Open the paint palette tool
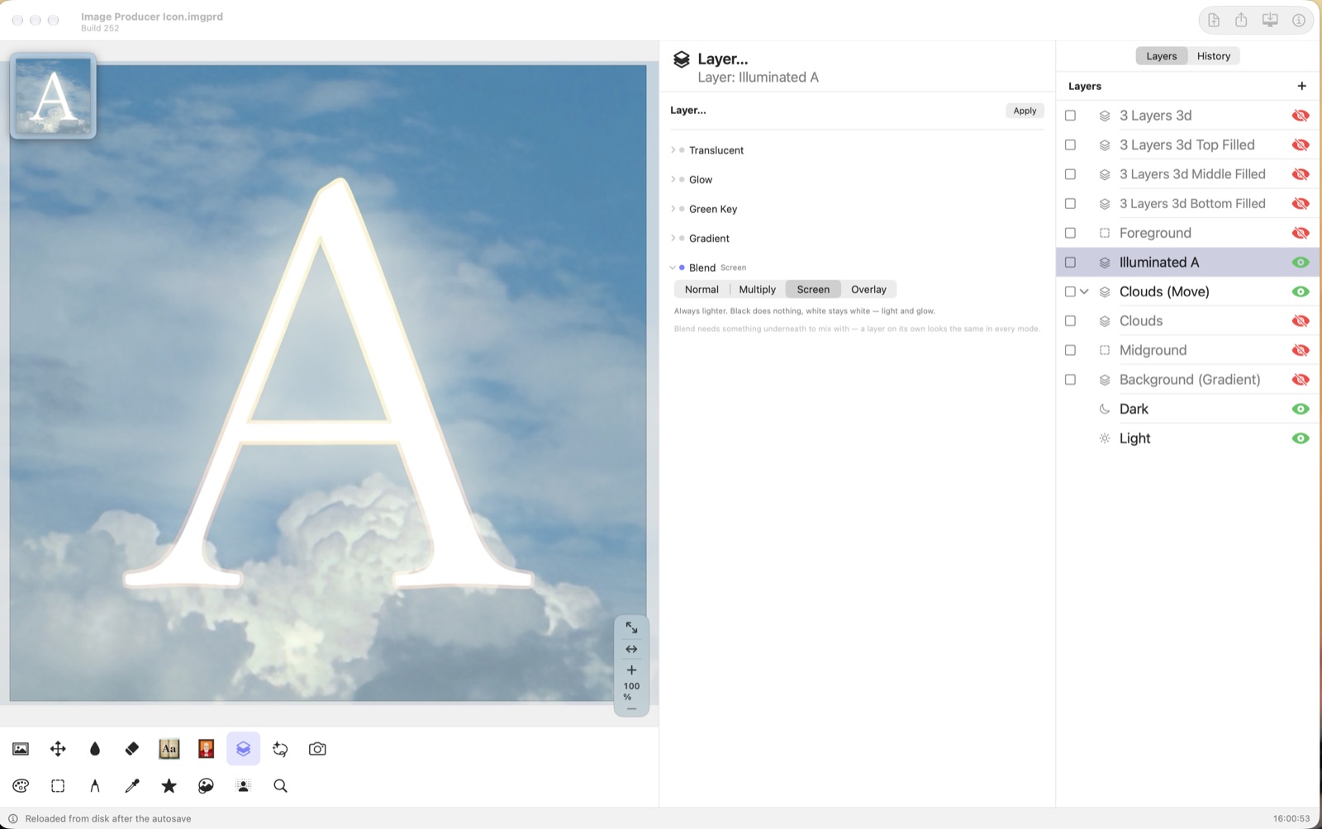Image resolution: width=1322 pixels, height=829 pixels. pyautogui.click(x=21, y=786)
